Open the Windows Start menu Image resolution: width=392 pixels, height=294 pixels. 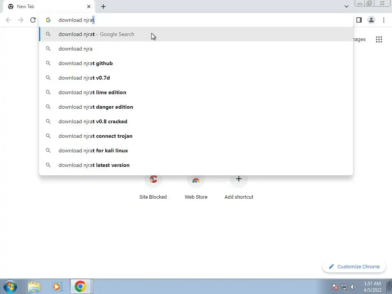tap(10, 286)
